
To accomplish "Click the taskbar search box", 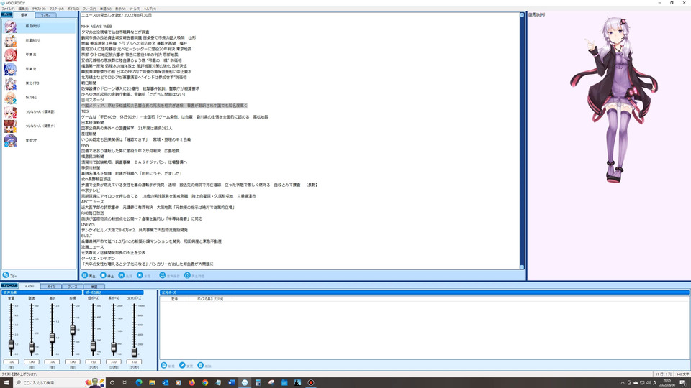I will 58,383.
